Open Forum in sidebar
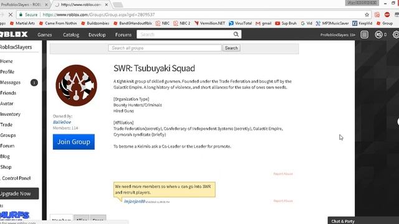This screenshot has height=224, width=399. [7, 146]
